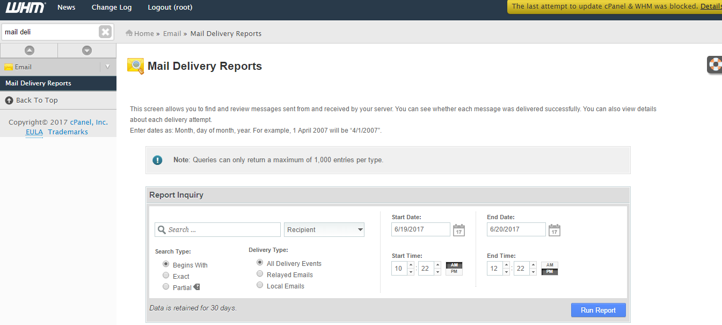Open Details in the update warning banner
Screen dimensions: 722x325
[x=711, y=6]
